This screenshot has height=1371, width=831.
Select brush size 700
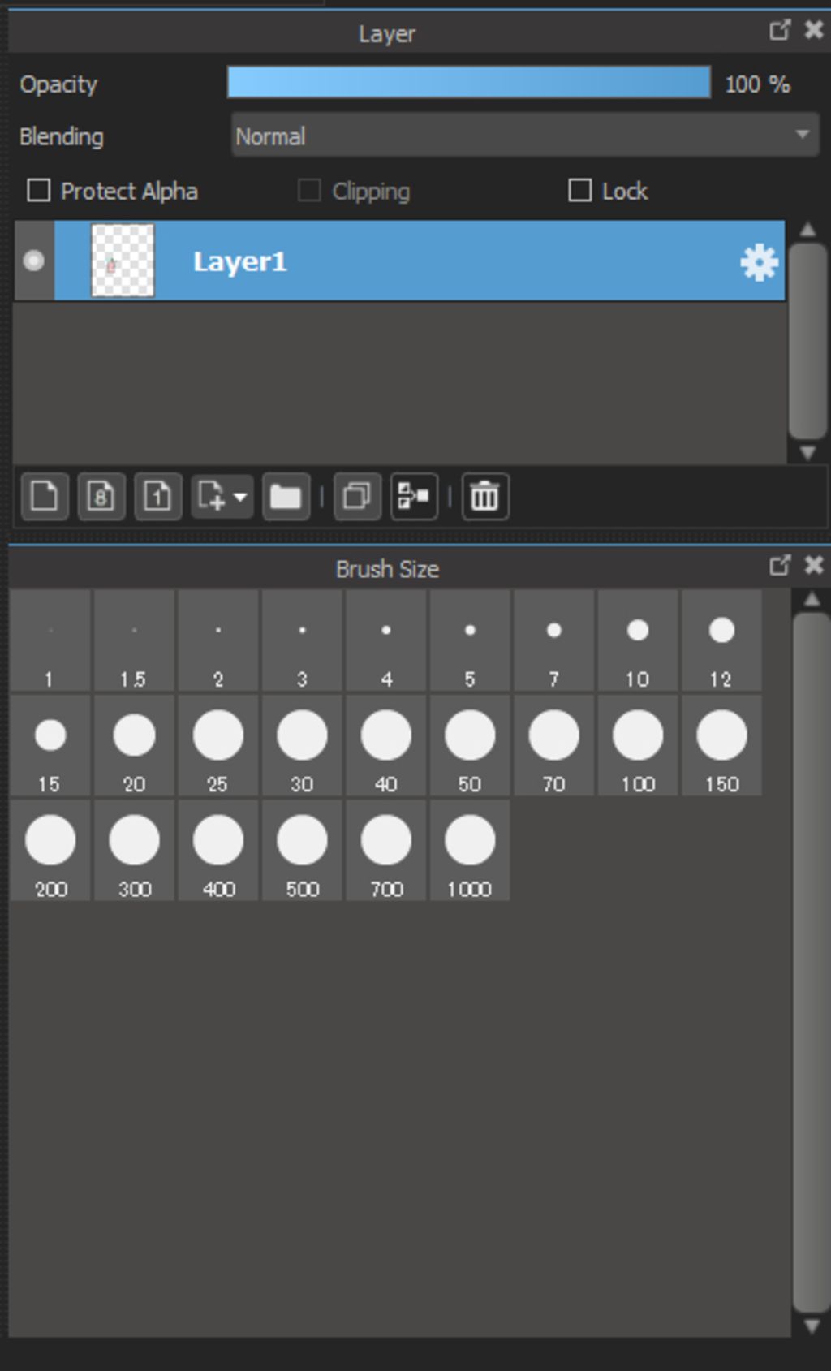(386, 850)
